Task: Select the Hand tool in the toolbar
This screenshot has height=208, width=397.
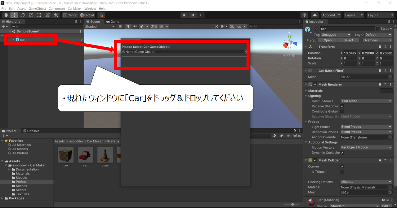Action: pyautogui.click(x=6, y=15)
